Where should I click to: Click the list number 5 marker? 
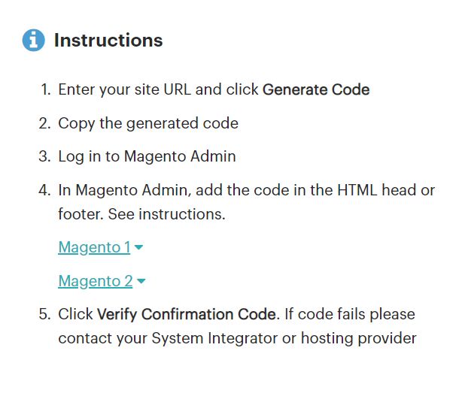45,314
